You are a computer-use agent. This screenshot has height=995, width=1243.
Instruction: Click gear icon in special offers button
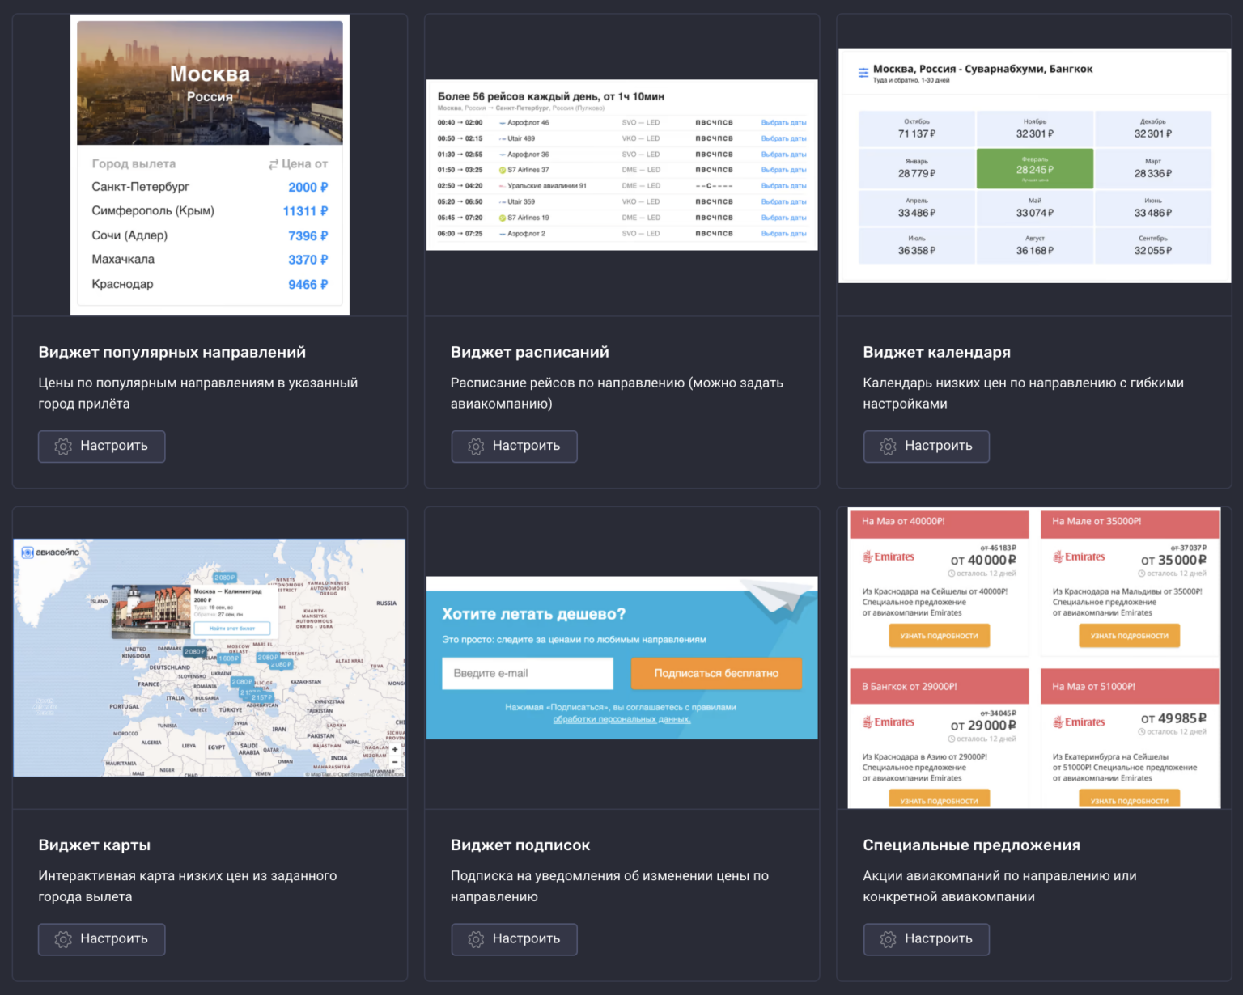[x=888, y=939]
